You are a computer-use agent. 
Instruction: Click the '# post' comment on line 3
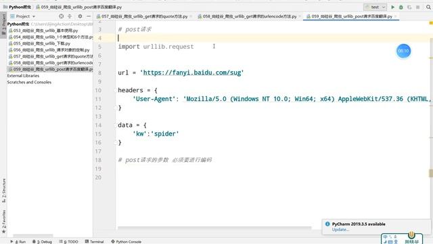135,29
